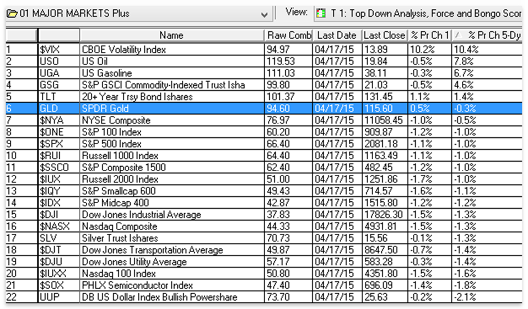Click the $RUI symbol cell
The height and width of the screenshot is (309, 528).
coord(59,155)
